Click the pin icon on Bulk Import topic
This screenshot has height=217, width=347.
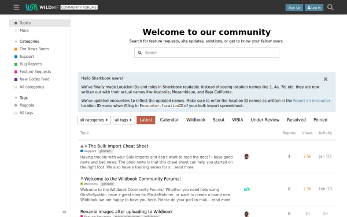pyautogui.click(x=86, y=146)
